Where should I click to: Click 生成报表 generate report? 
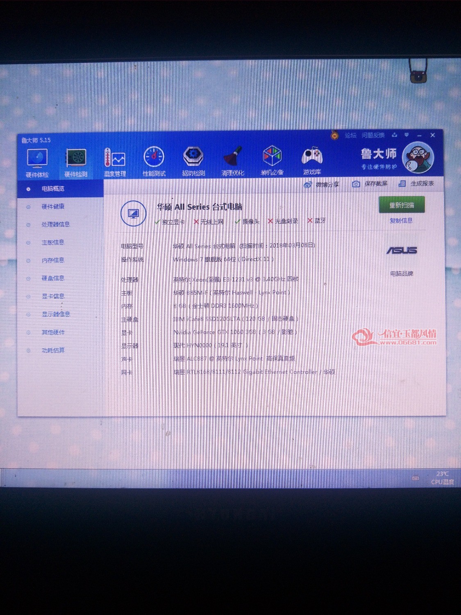tap(416, 183)
